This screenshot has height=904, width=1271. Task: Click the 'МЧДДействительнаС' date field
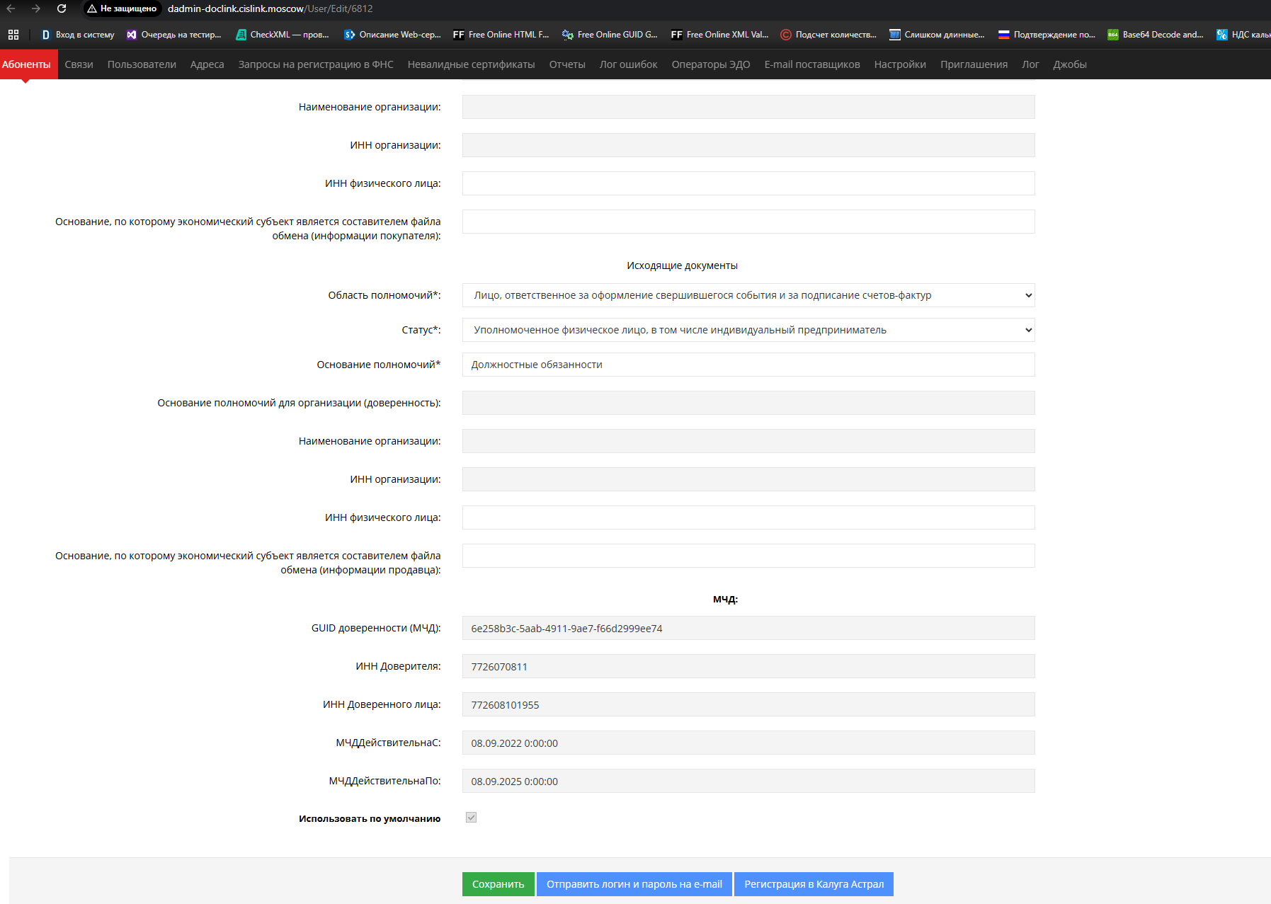[748, 743]
